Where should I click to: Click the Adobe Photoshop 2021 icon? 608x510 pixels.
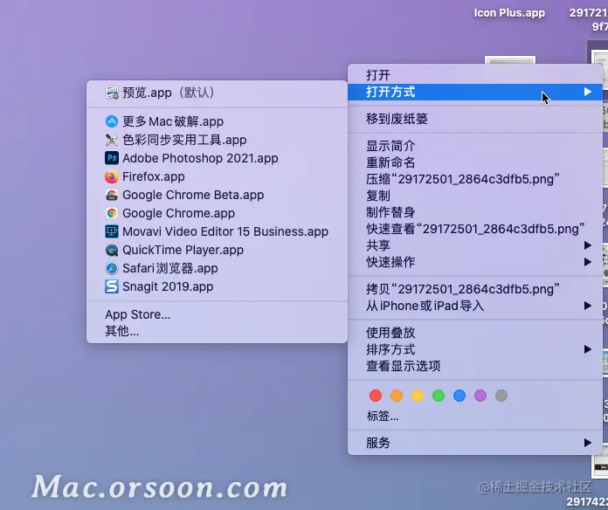pyautogui.click(x=112, y=158)
